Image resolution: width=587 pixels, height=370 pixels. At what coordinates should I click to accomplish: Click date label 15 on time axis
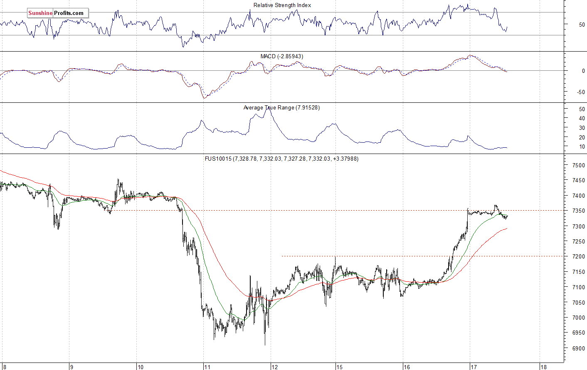[x=339, y=367]
